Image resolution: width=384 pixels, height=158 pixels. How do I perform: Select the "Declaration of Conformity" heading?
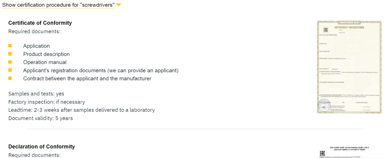point(42,147)
